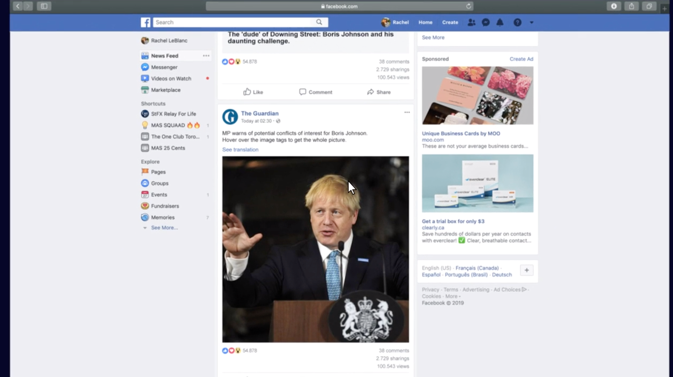Open Pages under Explore

click(x=154, y=172)
